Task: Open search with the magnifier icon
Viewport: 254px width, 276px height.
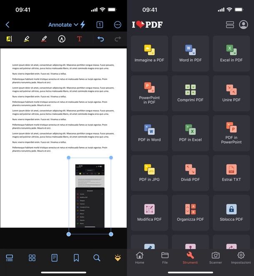Action: 97,258
